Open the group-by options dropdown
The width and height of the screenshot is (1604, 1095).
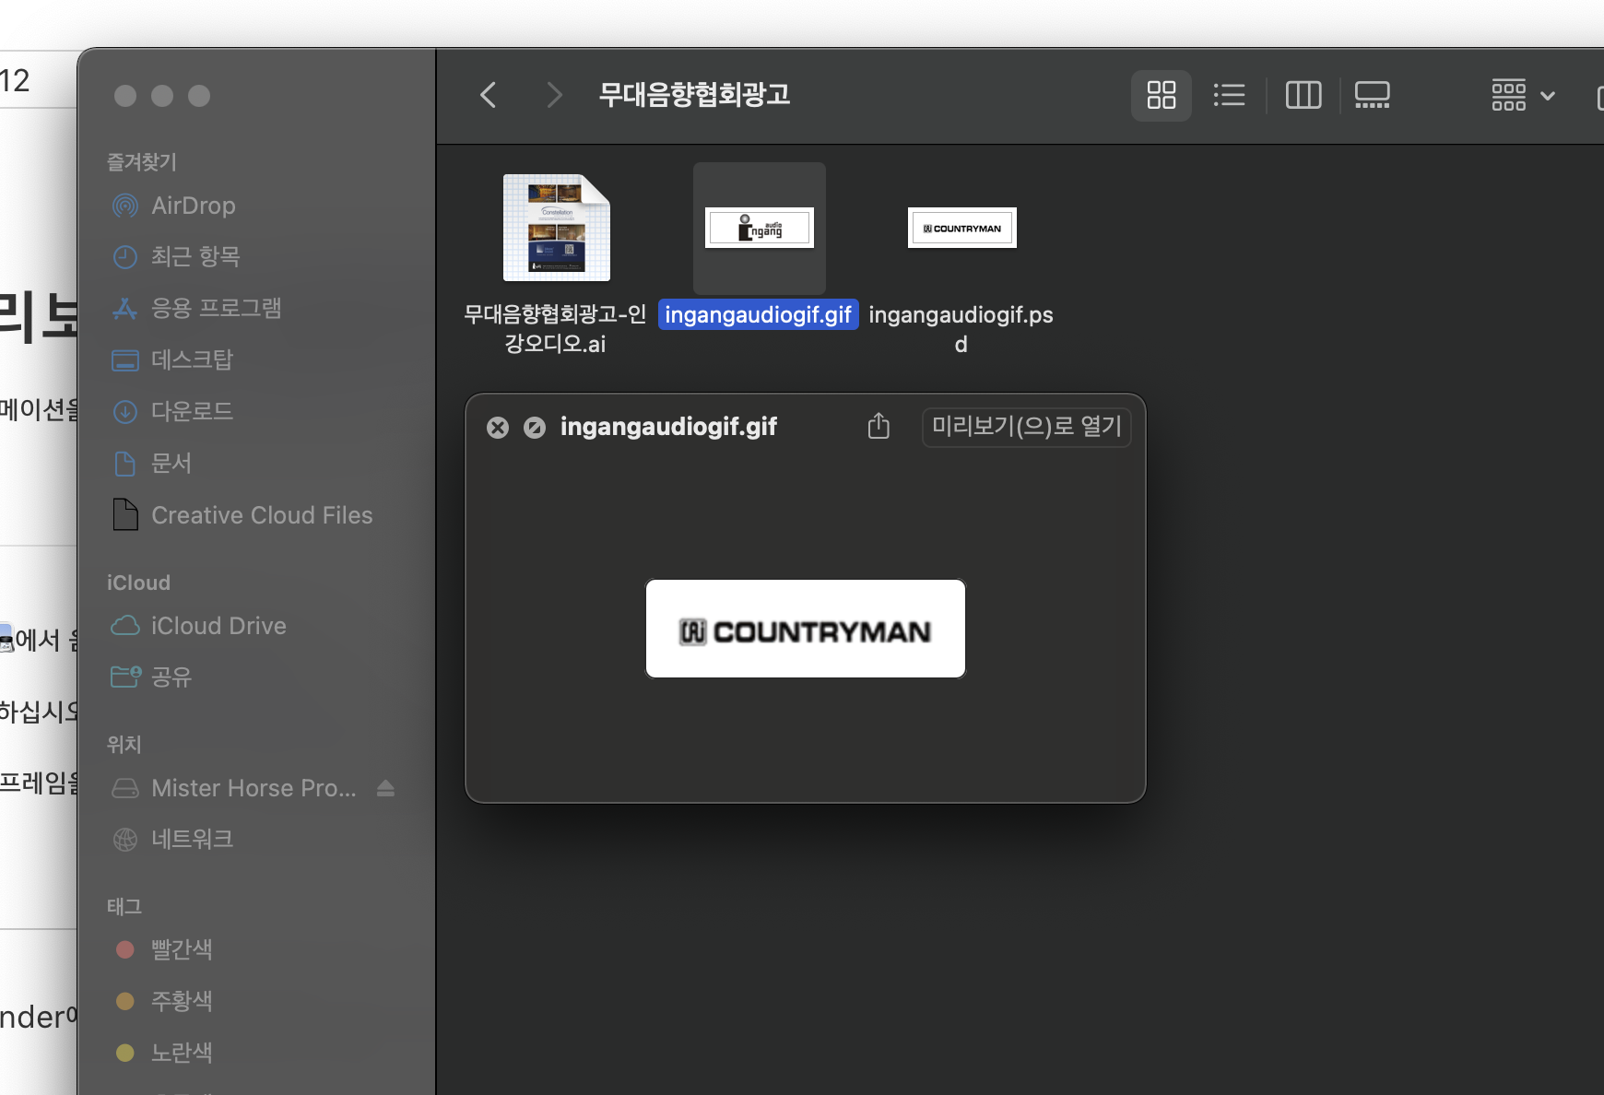pos(1523,95)
